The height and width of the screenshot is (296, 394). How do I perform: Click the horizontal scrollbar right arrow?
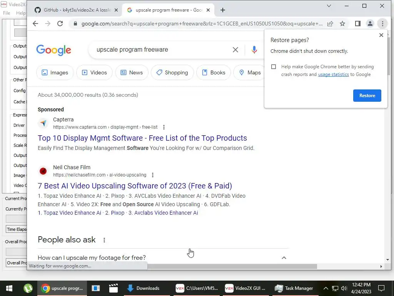click(381, 266)
